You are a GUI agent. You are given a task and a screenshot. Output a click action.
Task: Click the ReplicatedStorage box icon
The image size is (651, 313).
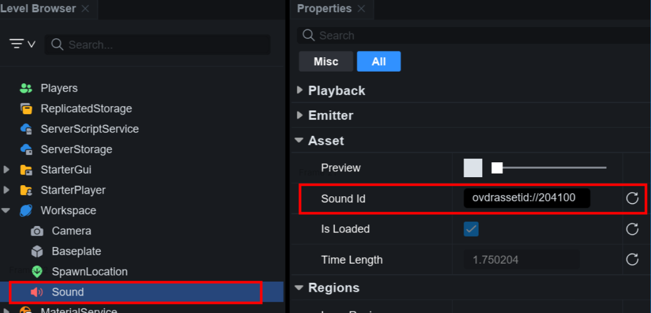(26, 109)
